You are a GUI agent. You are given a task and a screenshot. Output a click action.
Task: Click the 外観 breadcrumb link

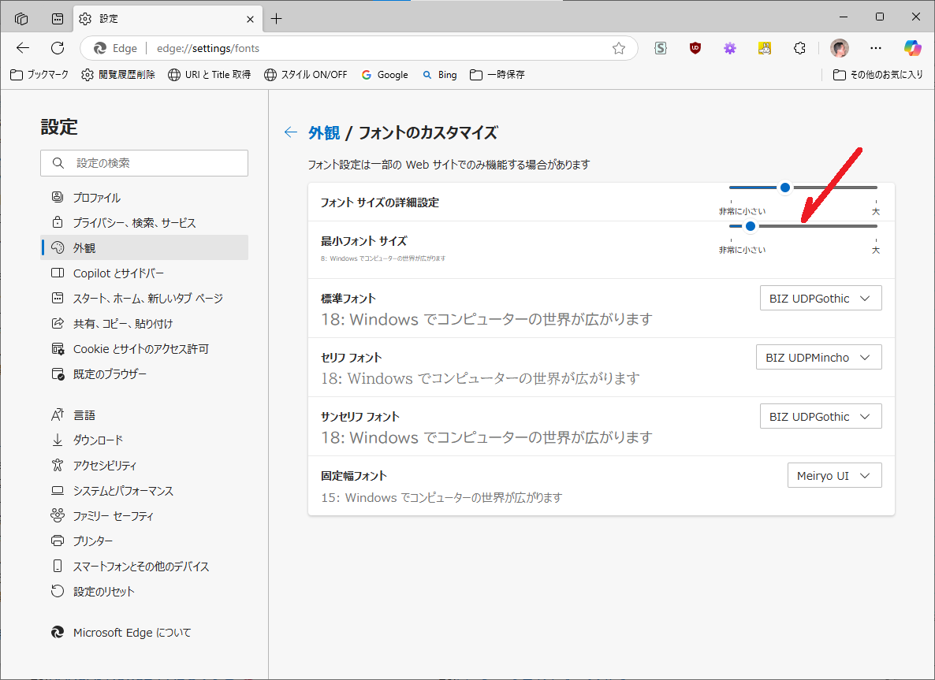coord(324,132)
